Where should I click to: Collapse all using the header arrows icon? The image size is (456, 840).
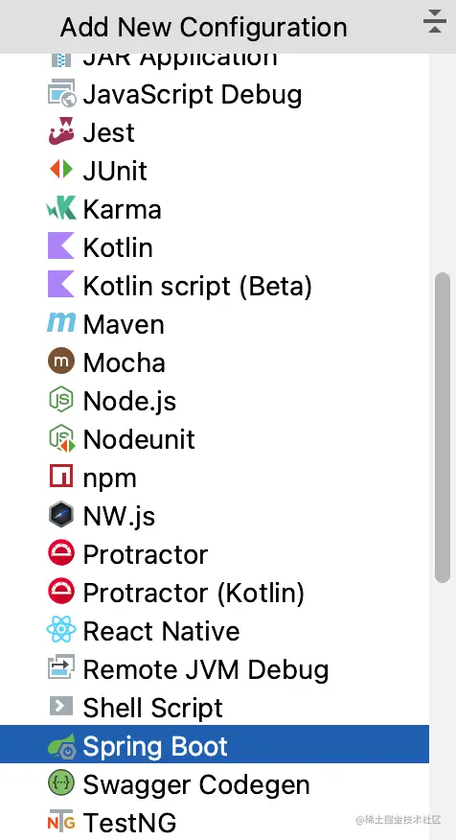point(435,22)
